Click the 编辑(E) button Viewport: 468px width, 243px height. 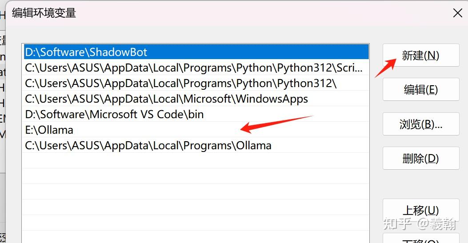pyautogui.click(x=421, y=89)
